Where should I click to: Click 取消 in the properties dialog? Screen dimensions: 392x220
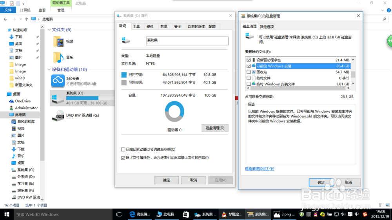tap(194, 180)
